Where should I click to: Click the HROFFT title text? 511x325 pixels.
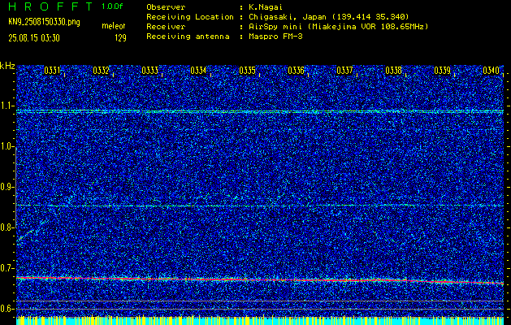click(50, 6)
